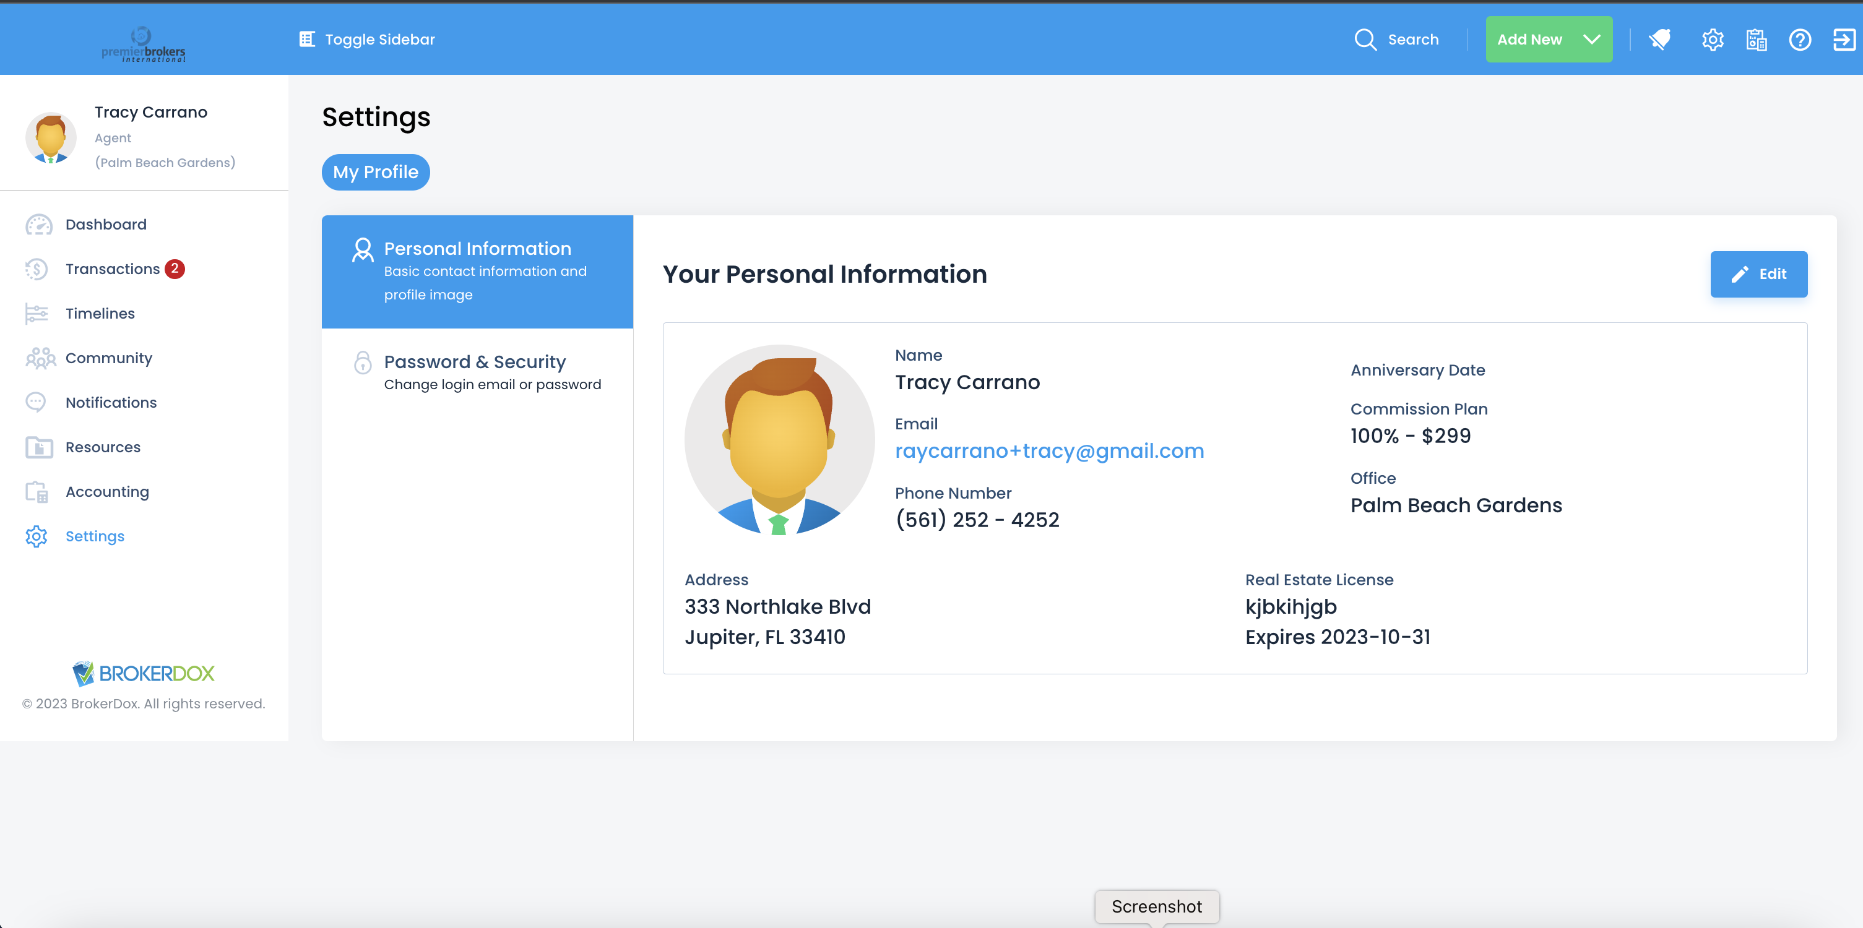Screen dimensions: 1863x928
Task: Click the Notifications chat bubble icon
Action: (x=35, y=403)
